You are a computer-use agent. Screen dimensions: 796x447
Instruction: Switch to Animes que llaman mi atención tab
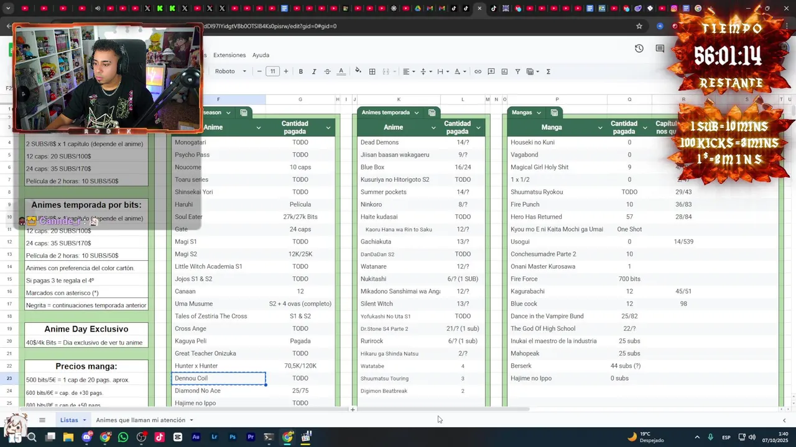[x=141, y=420]
